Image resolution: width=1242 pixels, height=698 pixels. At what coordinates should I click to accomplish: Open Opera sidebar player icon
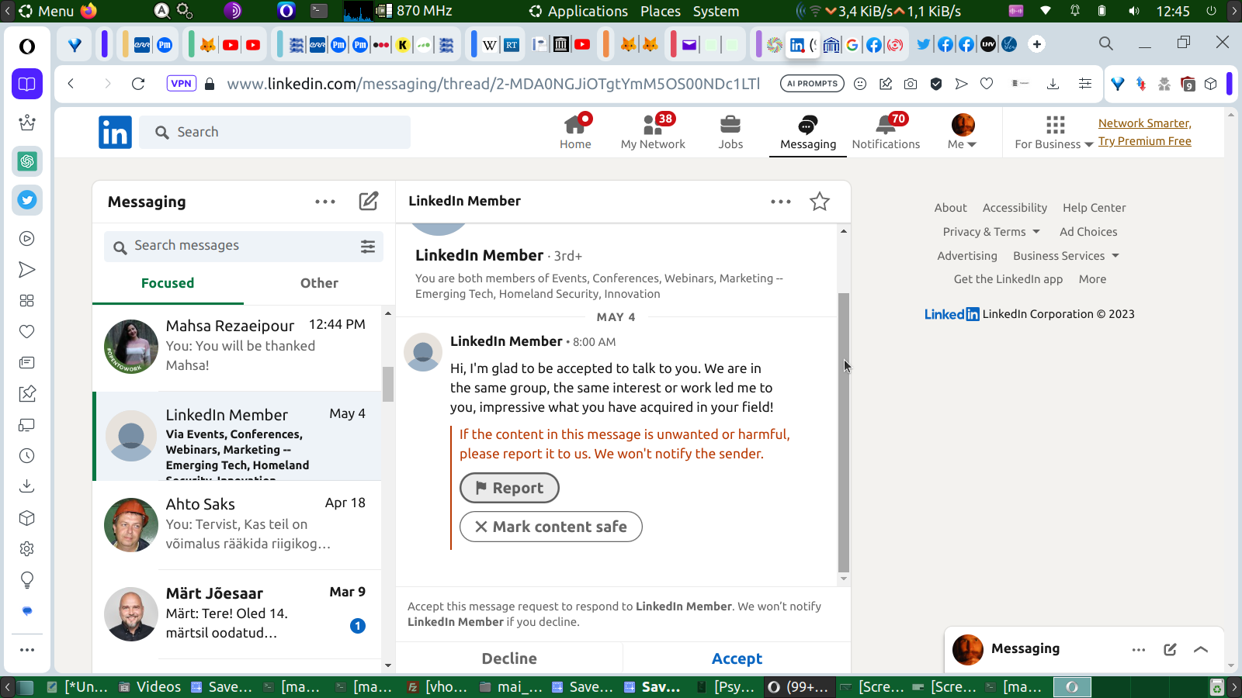click(x=27, y=239)
